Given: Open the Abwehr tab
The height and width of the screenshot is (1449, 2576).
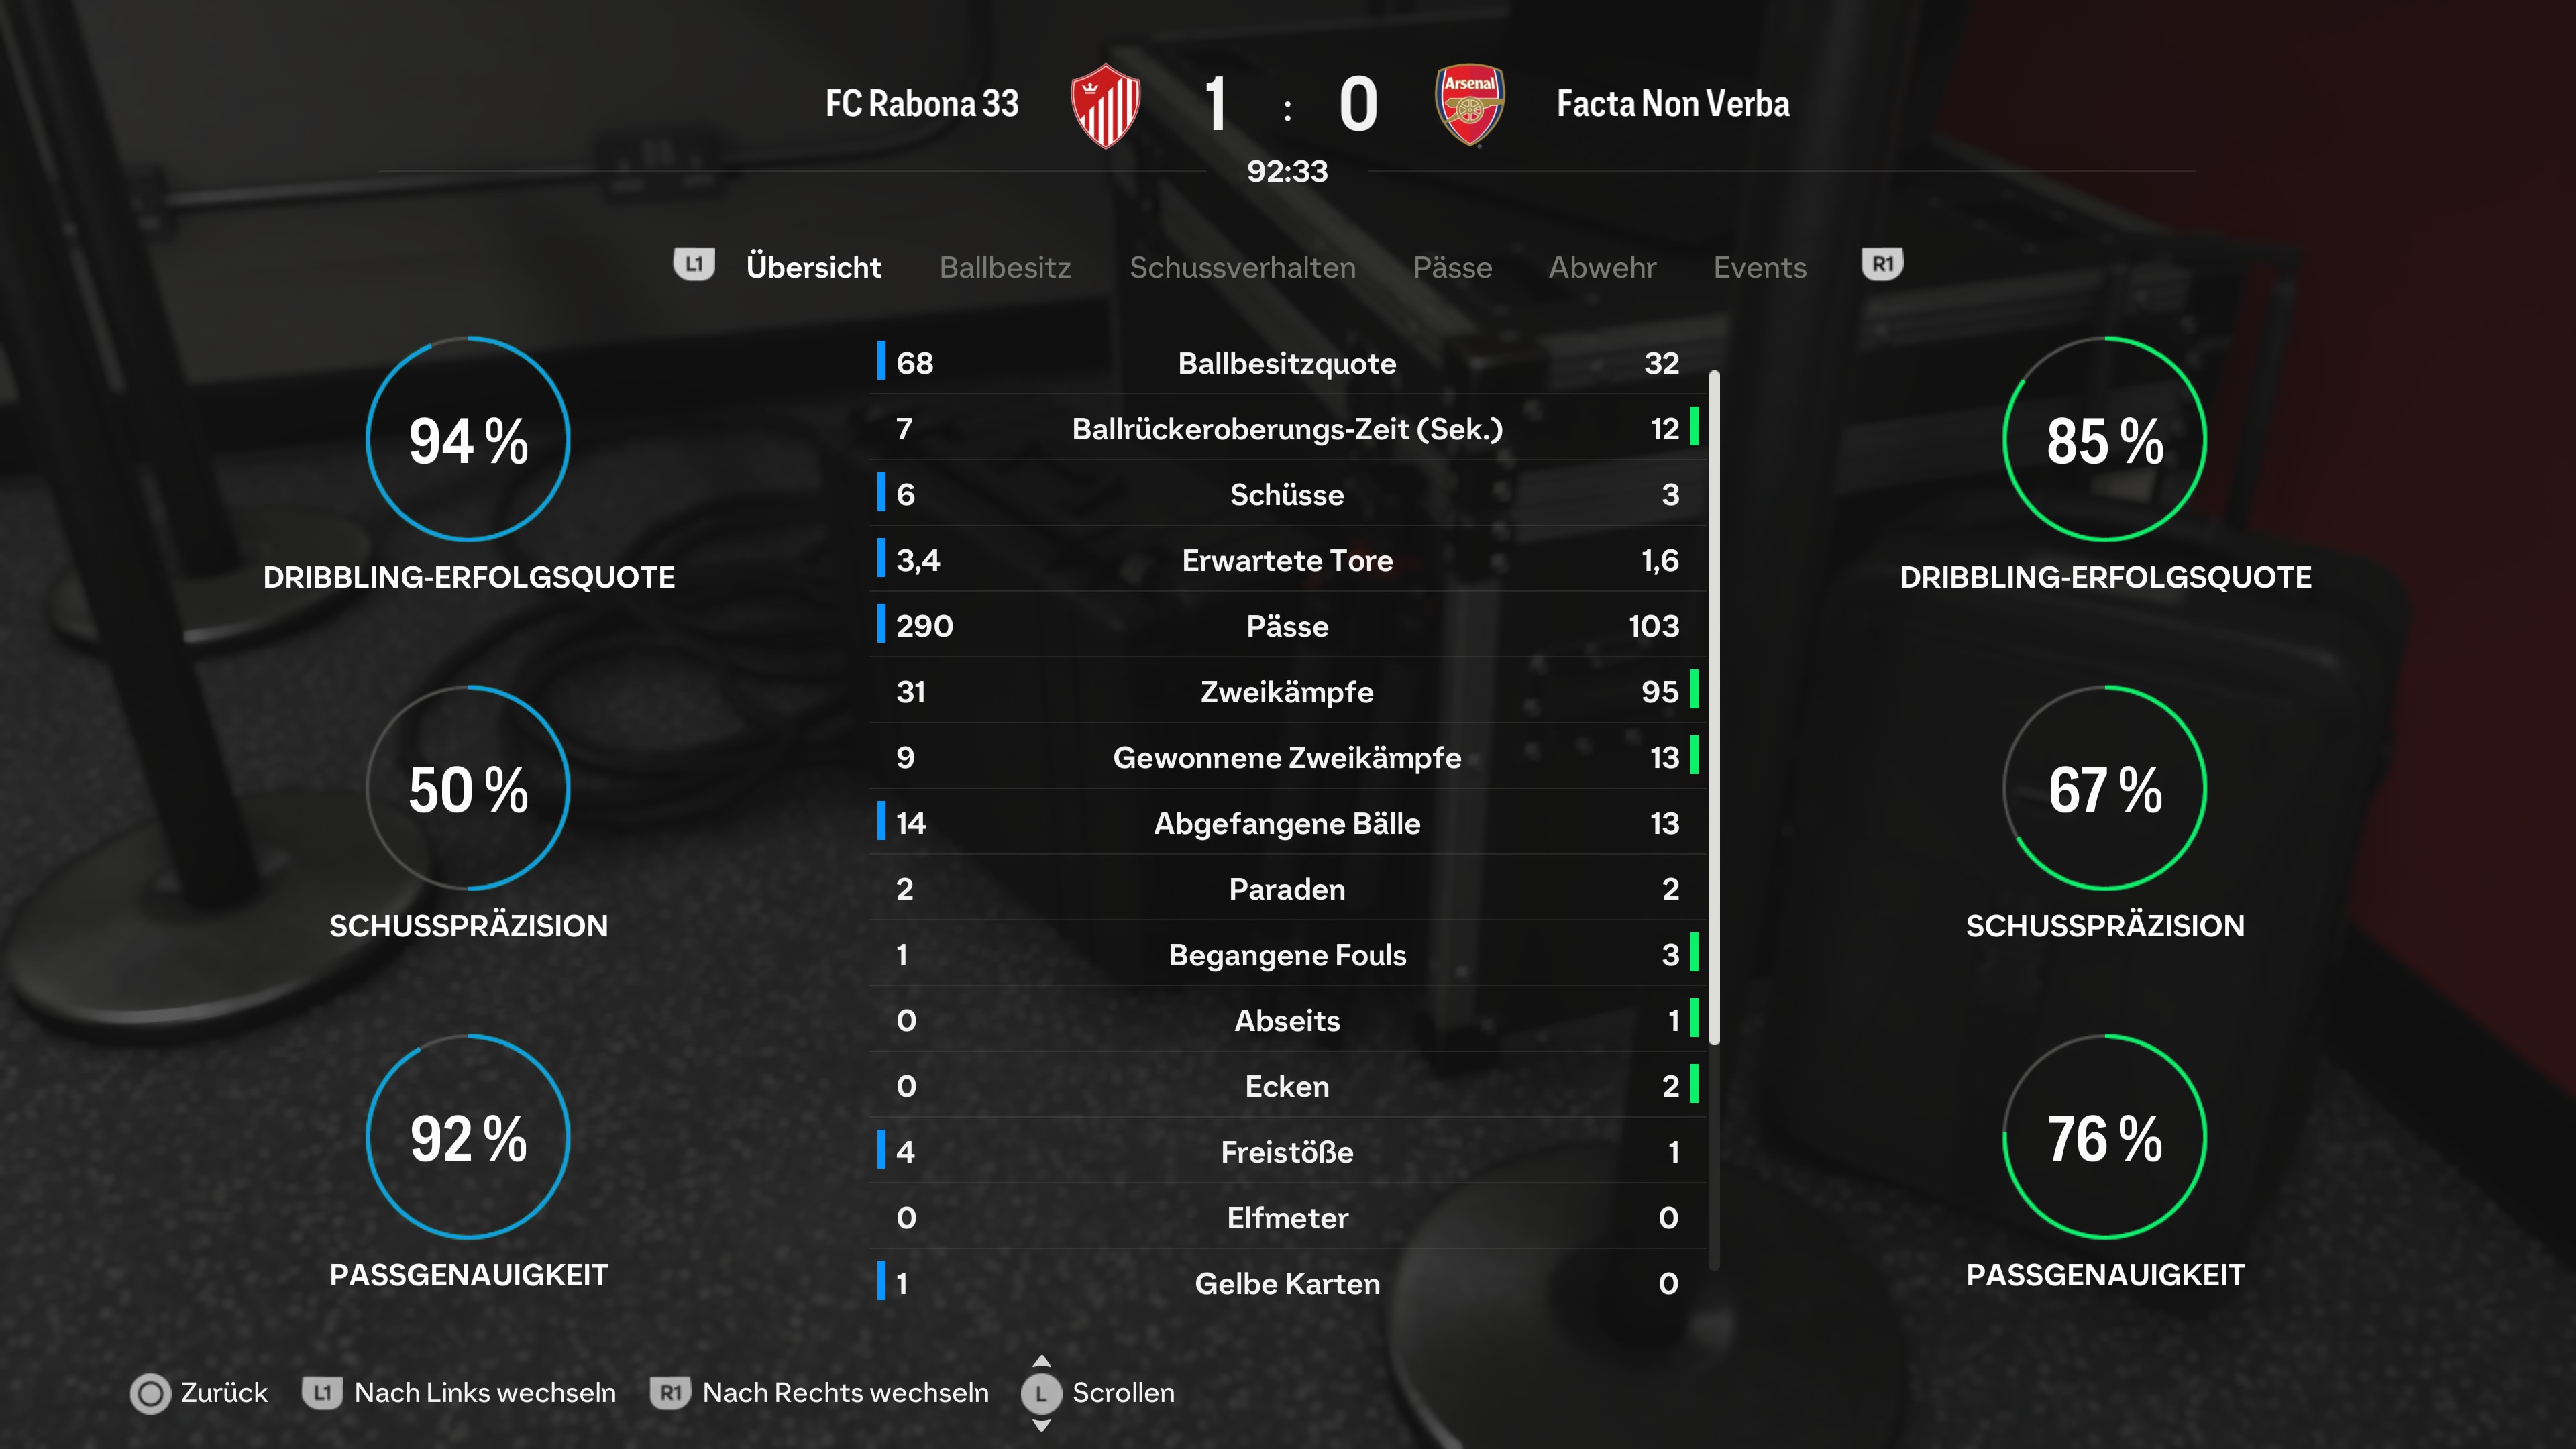Looking at the screenshot, I should click(x=1602, y=267).
